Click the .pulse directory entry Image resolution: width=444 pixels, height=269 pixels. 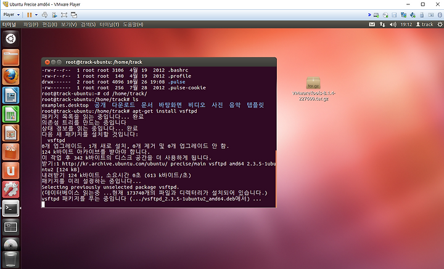(177, 82)
